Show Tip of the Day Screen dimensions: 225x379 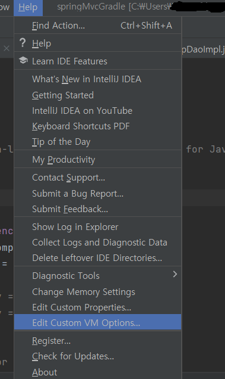(97, 142)
